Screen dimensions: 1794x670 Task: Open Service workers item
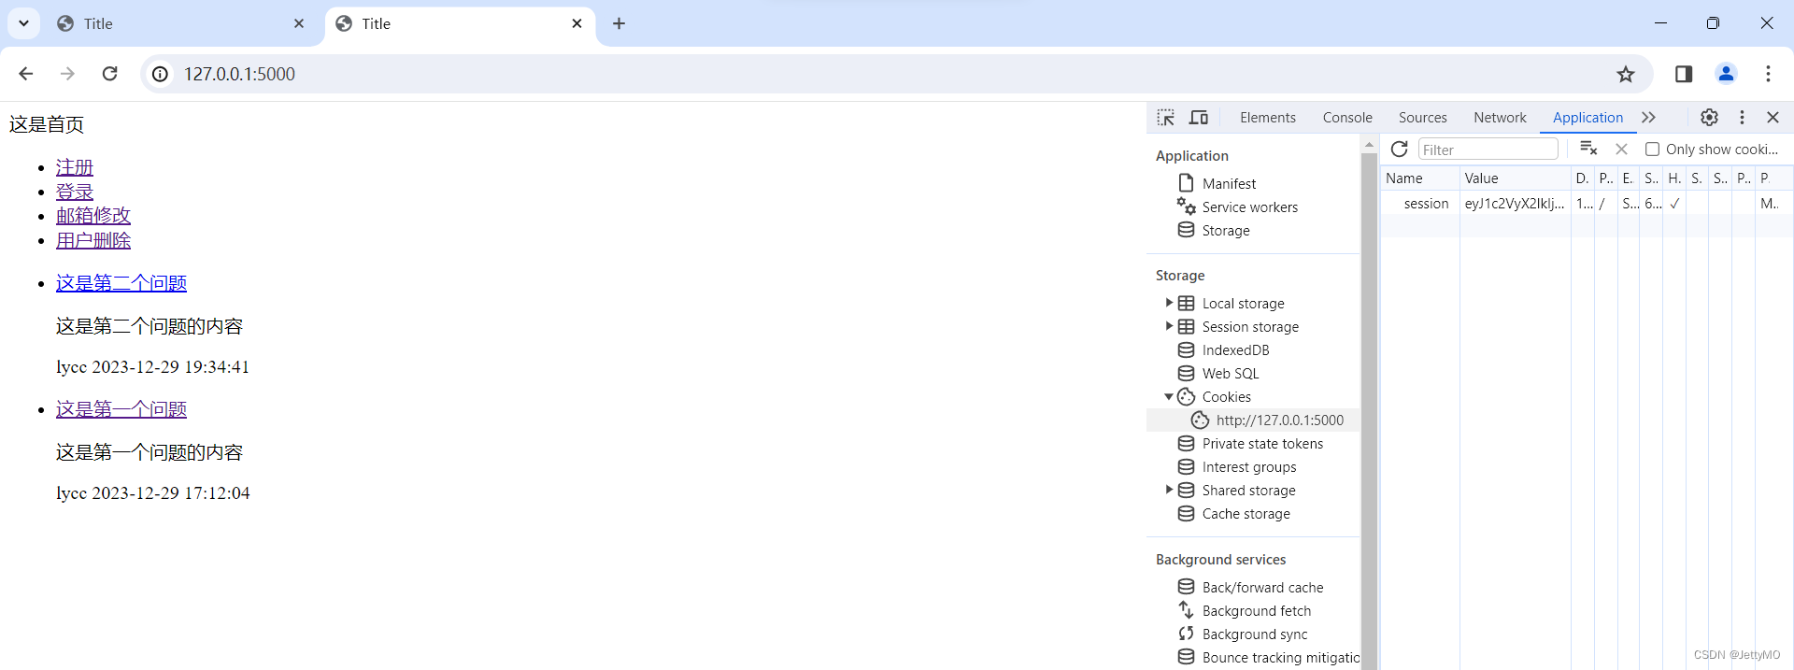[x=1249, y=207]
